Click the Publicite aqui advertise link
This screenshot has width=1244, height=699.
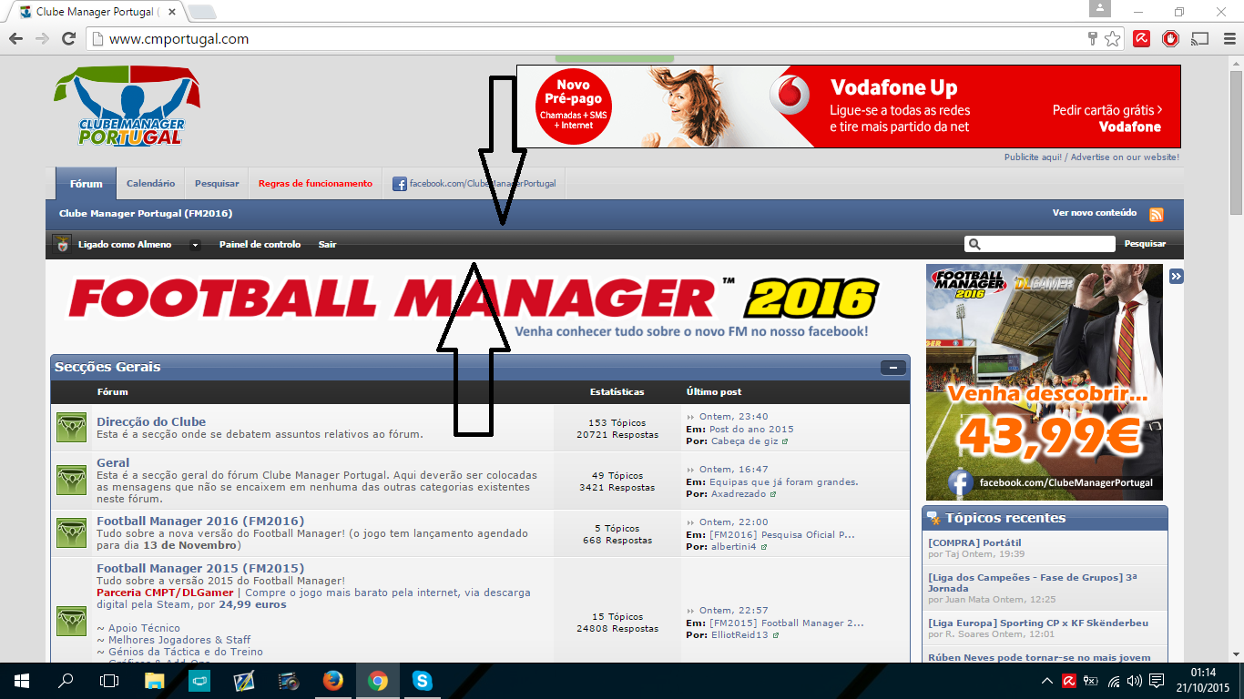1092,157
